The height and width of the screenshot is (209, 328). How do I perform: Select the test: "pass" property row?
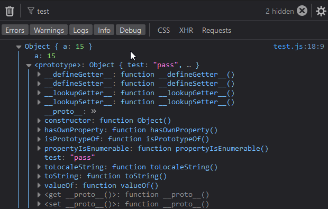coord(70,158)
